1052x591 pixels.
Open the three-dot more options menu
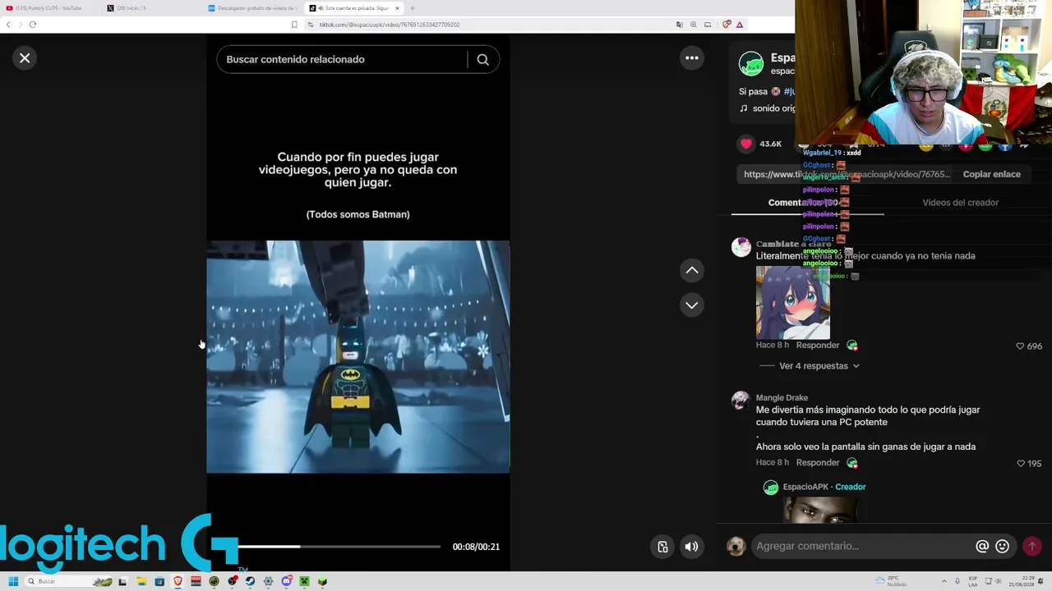[692, 57]
